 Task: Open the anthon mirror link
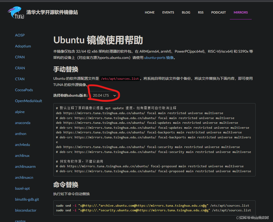pos(21,134)
